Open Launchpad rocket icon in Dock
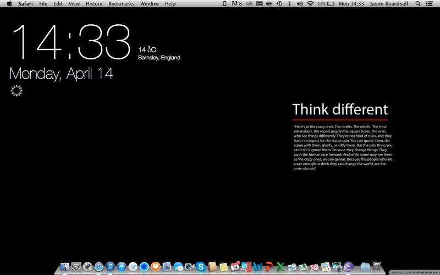The image size is (440, 275). (87, 266)
